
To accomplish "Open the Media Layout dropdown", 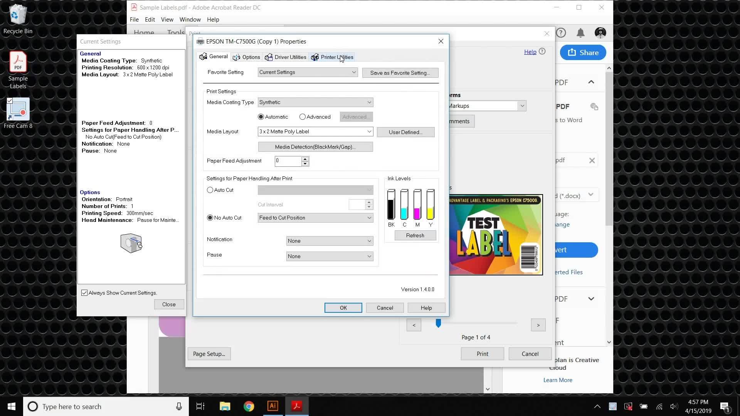I will (315, 132).
